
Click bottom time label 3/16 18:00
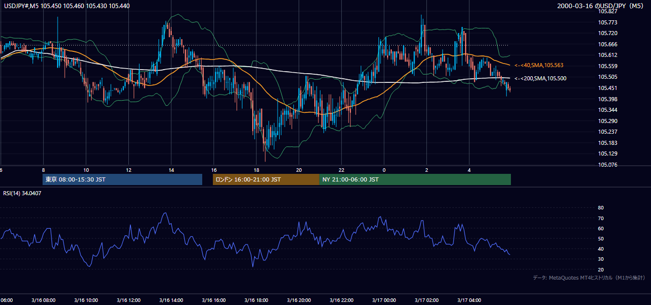pyautogui.click(x=256, y=300)
